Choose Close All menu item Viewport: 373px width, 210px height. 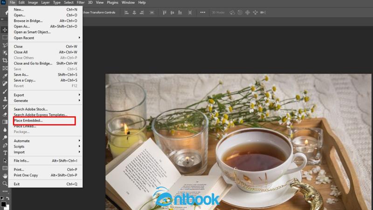[45, 52]
